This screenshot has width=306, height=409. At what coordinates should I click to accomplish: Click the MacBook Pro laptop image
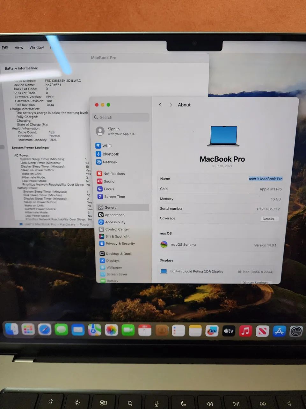[223, 136]
